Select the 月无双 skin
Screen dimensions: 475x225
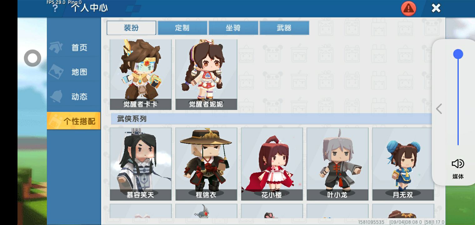point(403,164)
